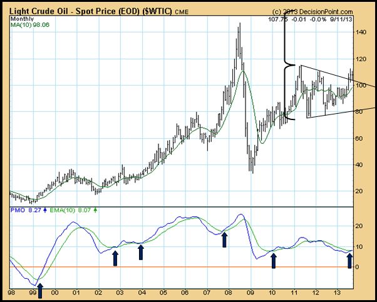
Task: Click the Monthly timeframe label
Action: (x=21, y=19)
